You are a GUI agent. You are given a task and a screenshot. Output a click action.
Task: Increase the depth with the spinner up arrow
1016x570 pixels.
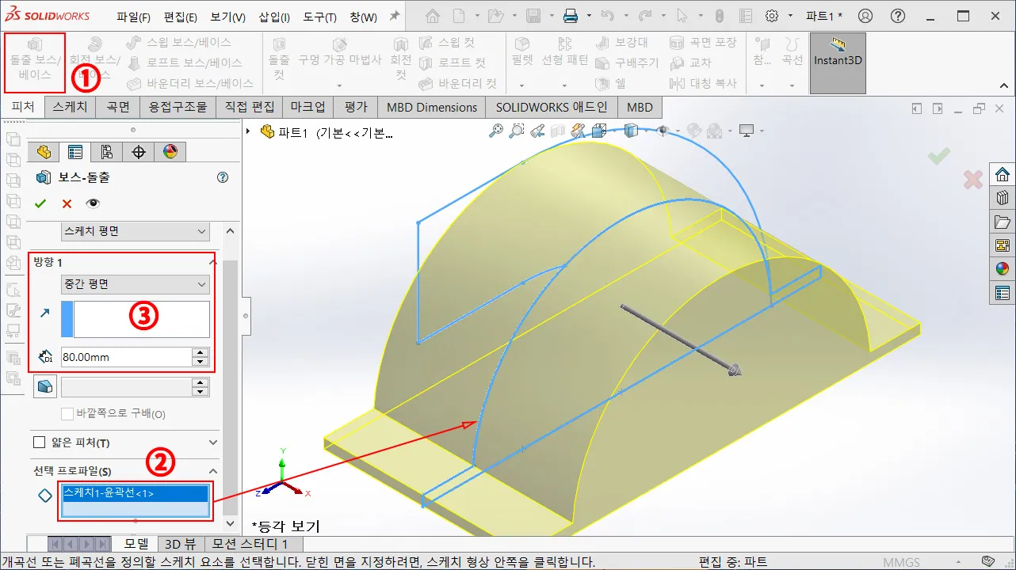pyautogui.click(x=201, y=353)
